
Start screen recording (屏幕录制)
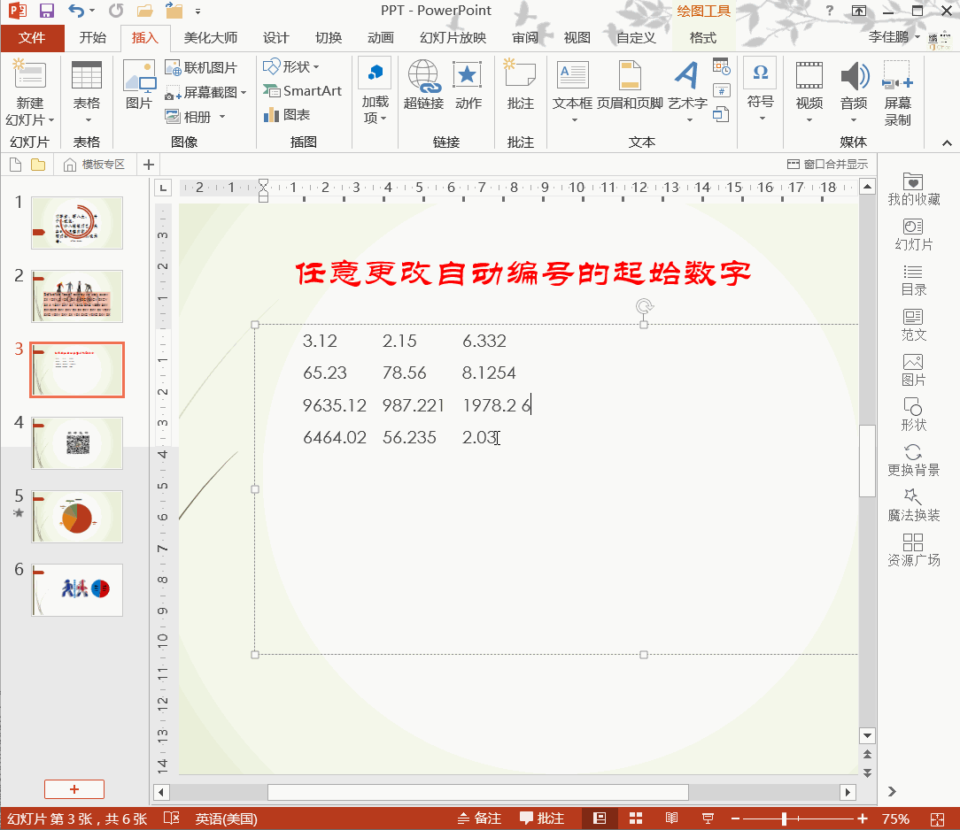tap(897, 92)
